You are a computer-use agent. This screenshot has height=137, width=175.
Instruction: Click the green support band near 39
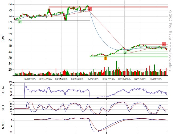(133, 57)
